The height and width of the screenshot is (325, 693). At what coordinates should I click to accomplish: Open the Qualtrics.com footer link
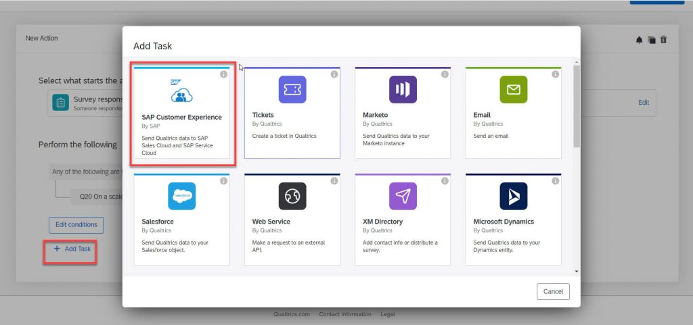(292, 314)
